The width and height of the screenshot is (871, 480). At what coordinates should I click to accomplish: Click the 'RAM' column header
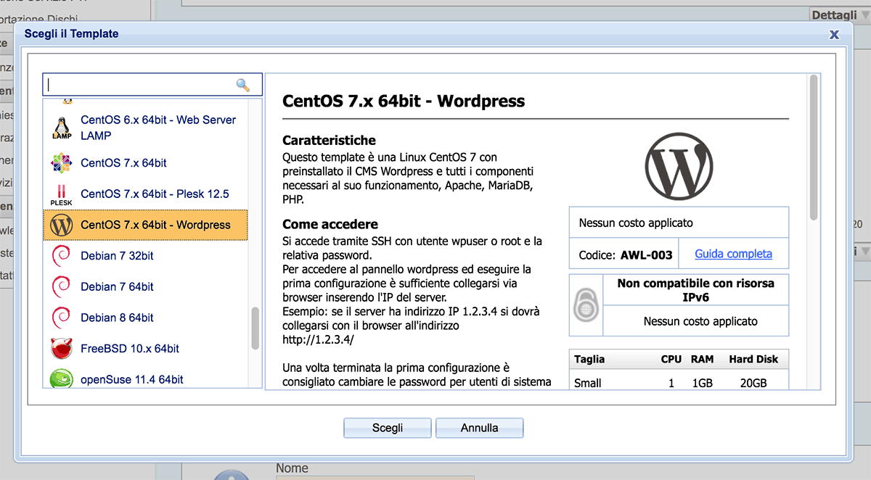702,359
